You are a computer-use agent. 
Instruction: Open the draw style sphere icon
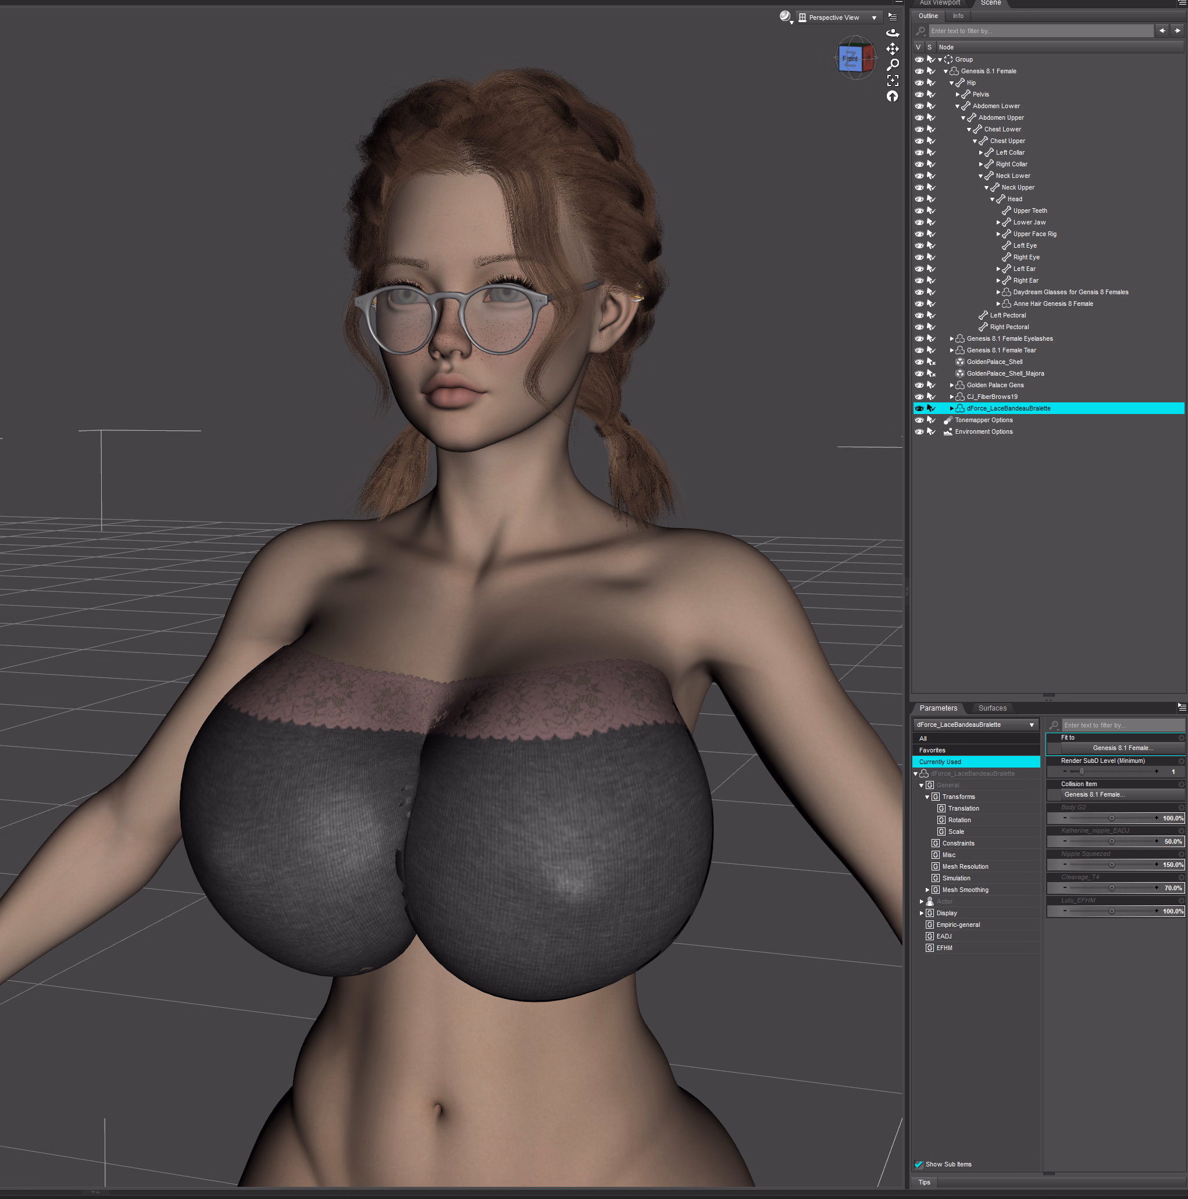coord(785,17)
